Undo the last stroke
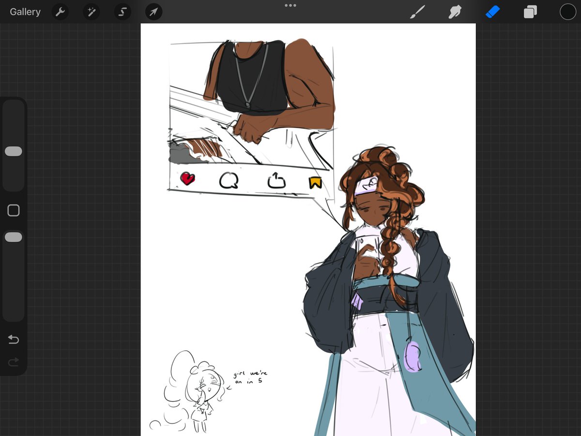The image size is (581, 436). tap(14, 340)
